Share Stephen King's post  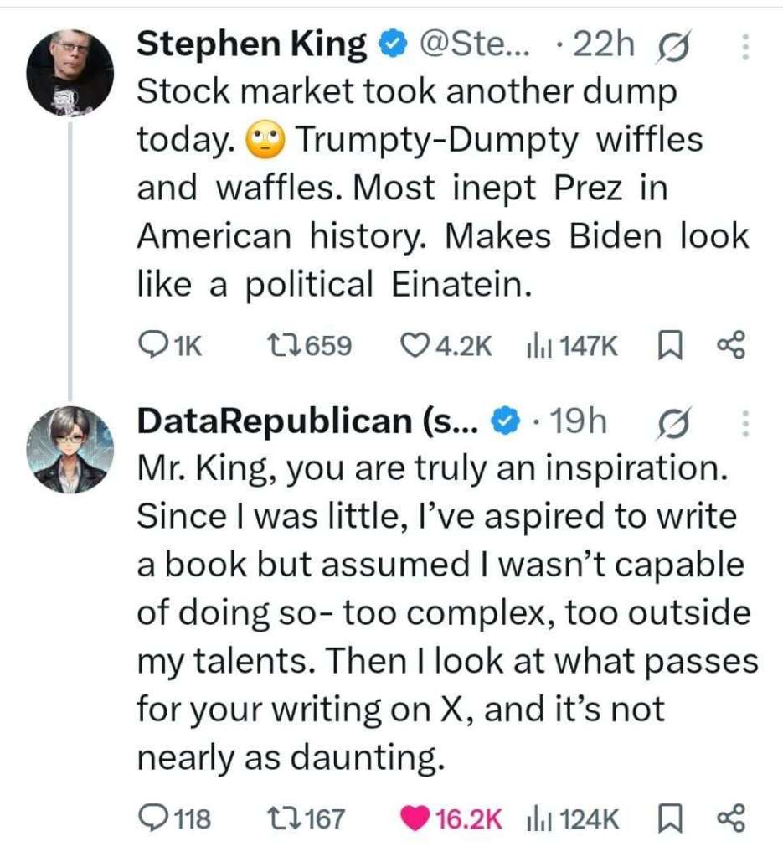(729, 343)
